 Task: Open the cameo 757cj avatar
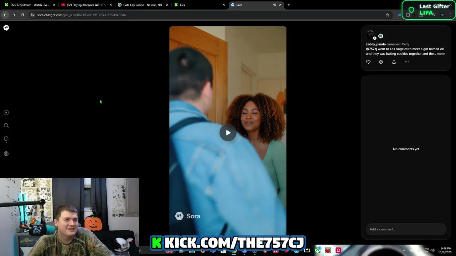[380, 36]
